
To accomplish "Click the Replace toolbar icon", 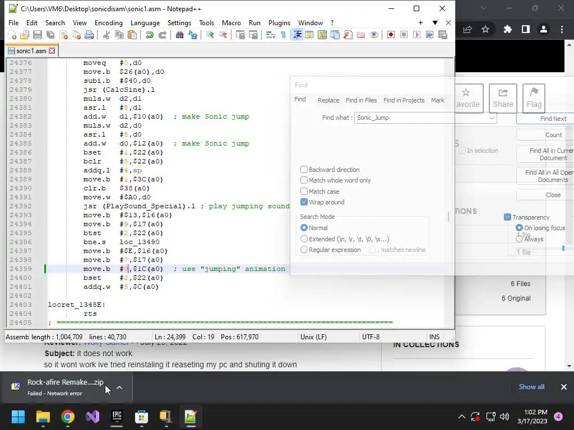I will coord(193,35).
